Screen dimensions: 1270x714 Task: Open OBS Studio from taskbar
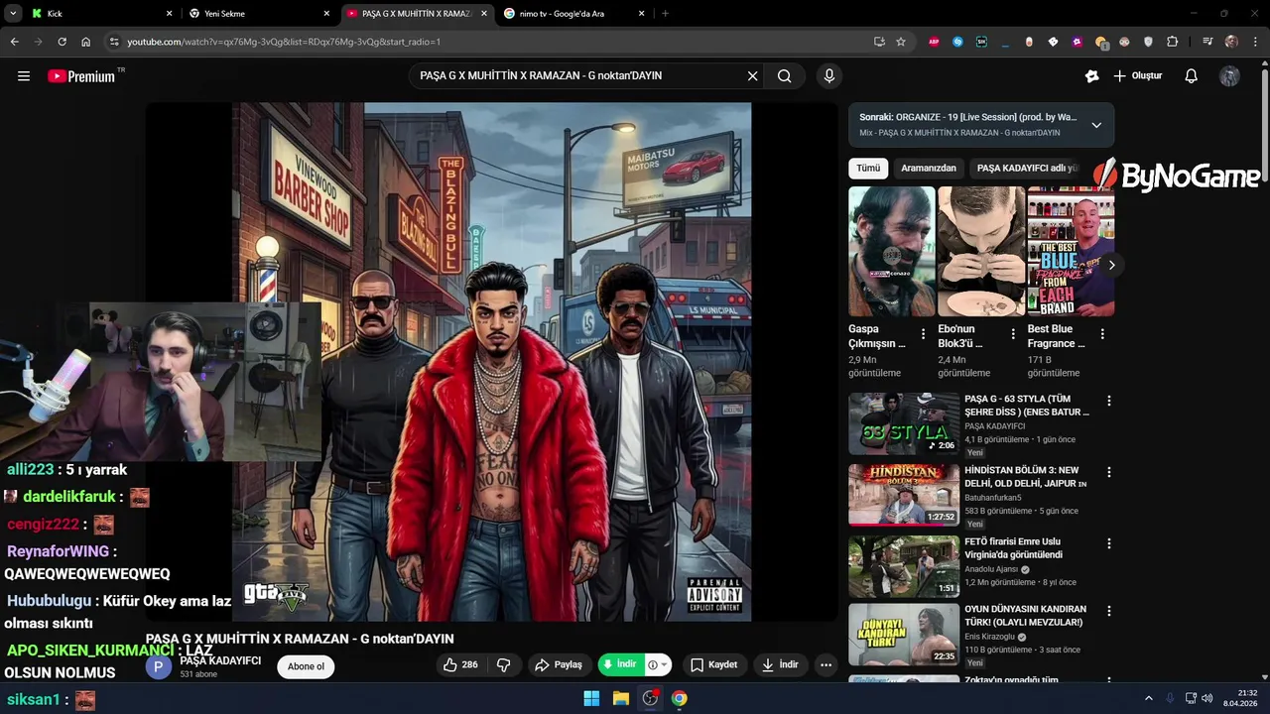click(x=650, y=698)
